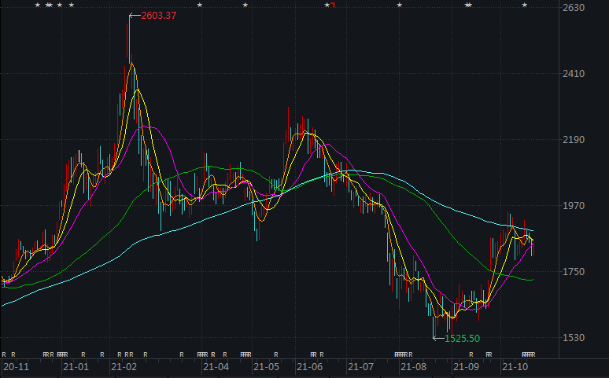Click the overlapping double star in late 20-11
Viewport: 609px width, 378px height.
point(49,5)
